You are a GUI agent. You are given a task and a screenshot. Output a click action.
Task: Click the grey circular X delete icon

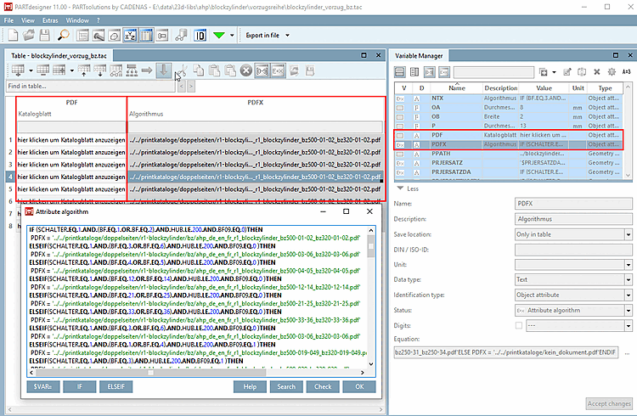pos(245,70)
